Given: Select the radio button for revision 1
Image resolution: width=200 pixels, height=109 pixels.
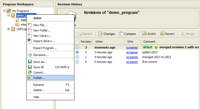Looking at the screenshot, I should pos(77,57).
